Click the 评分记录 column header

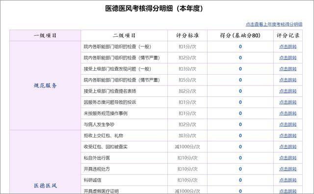[x=288, y=36]
